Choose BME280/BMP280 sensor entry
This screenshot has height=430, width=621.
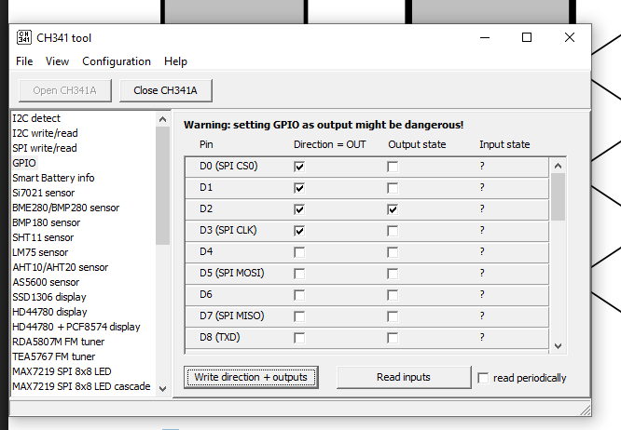(65, 208)
